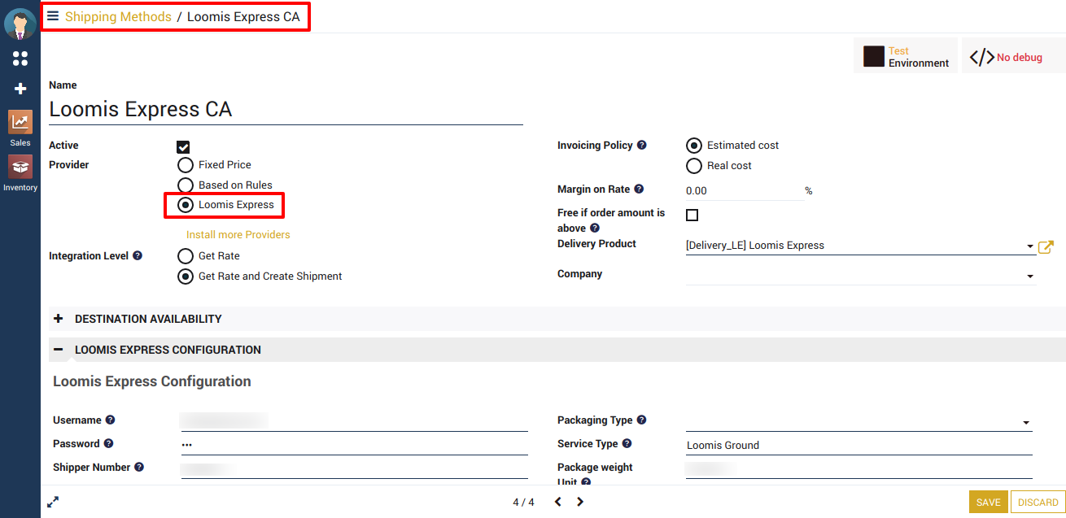Click the Install more Providers link
Screen dimensions: 1066x518
click(x=238, y=234)
